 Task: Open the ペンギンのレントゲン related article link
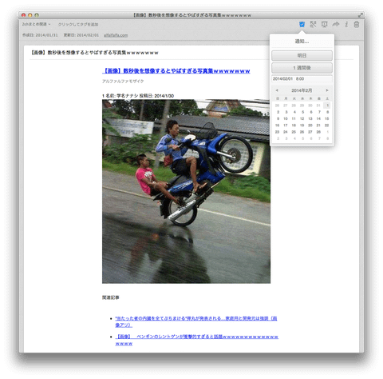tap(197, 340)
